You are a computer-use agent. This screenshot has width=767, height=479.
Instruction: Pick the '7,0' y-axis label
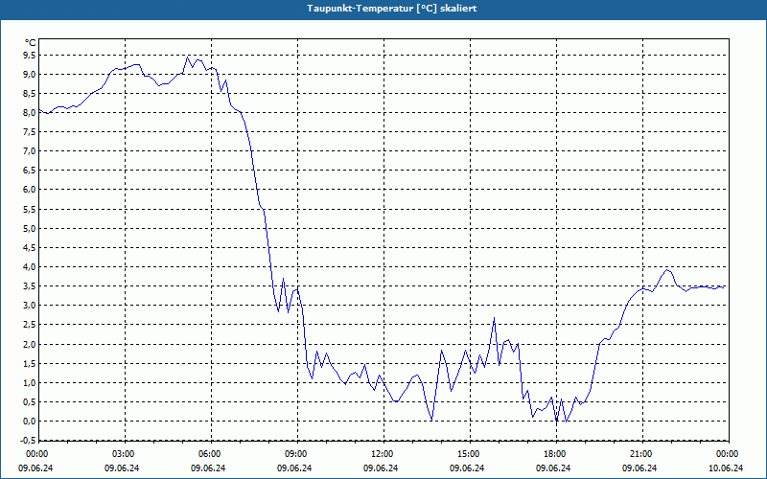[30, 151]
